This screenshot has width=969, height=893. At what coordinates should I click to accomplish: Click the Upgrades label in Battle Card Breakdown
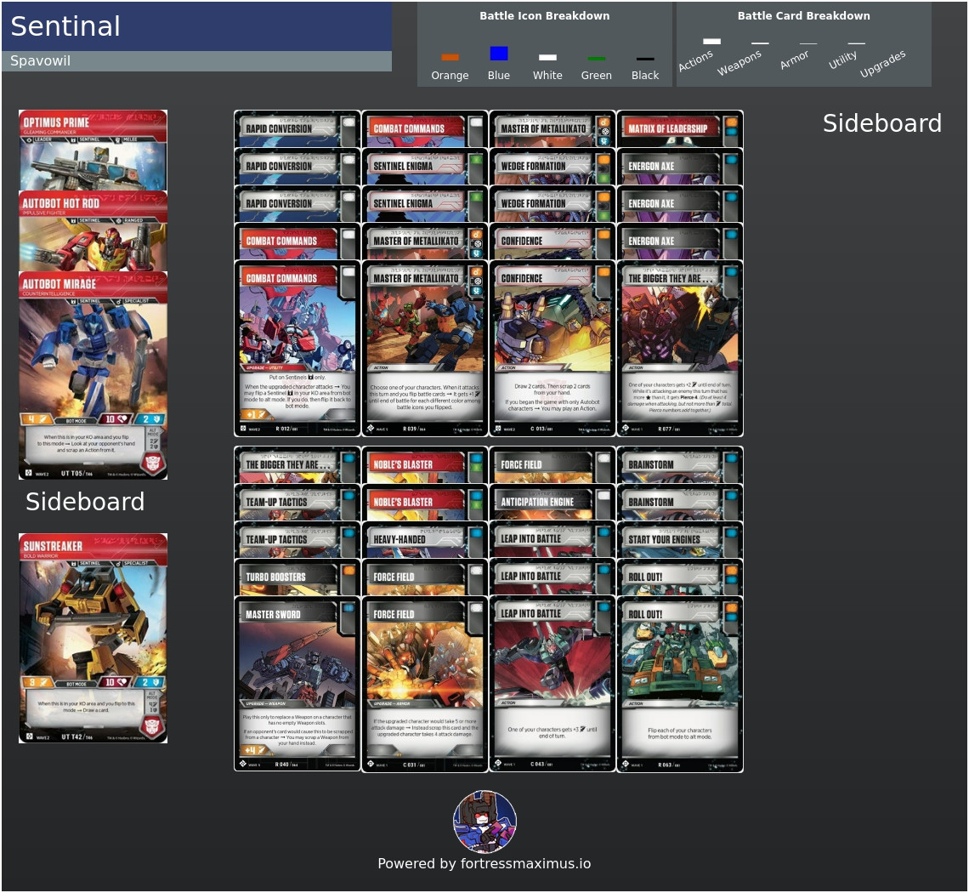883,64
